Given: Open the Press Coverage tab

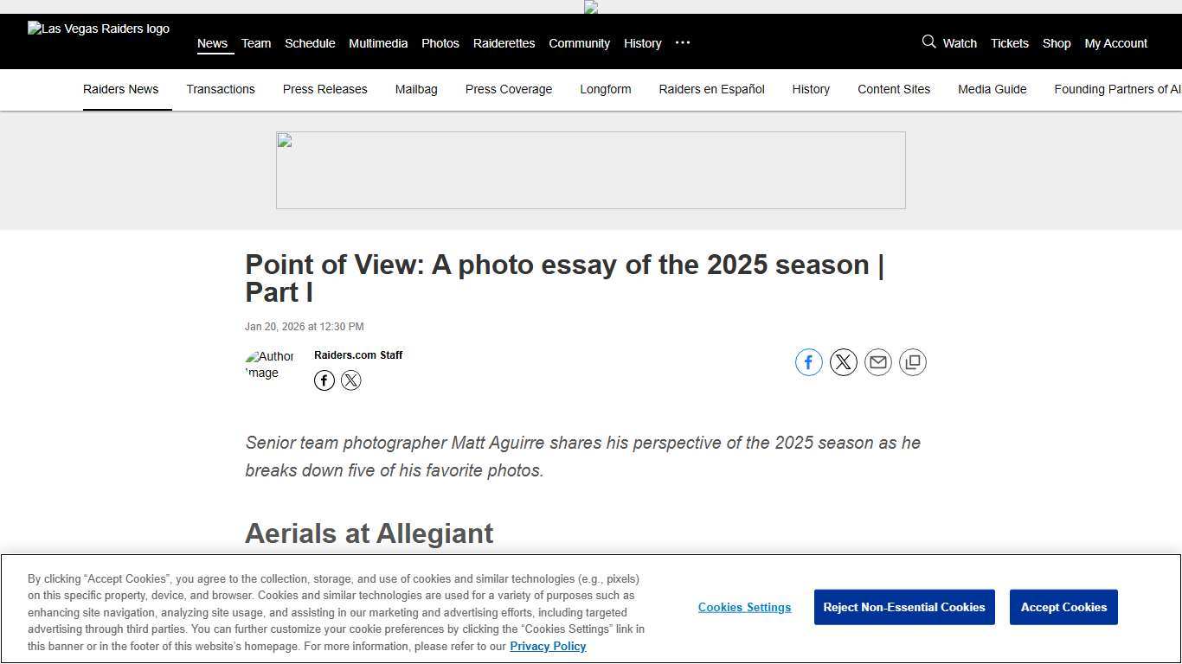Looking at the screenshot, I should (509, 89).
